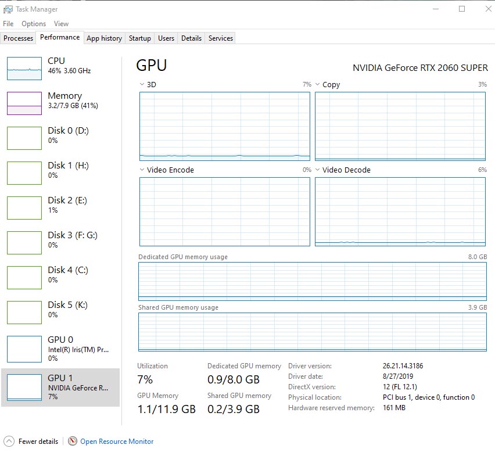Click the 3D usage graph area

[225, 126]
